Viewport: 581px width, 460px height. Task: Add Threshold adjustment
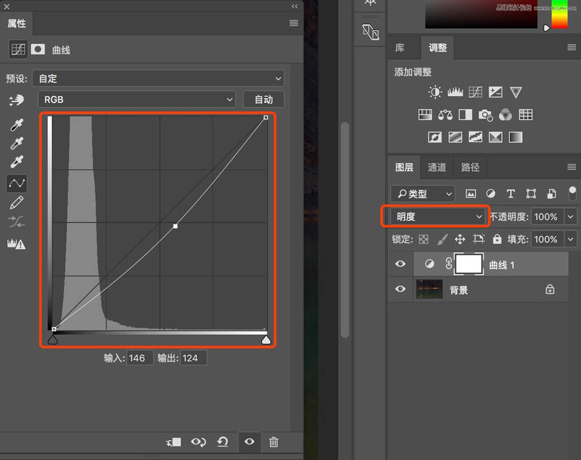(475, 137)
